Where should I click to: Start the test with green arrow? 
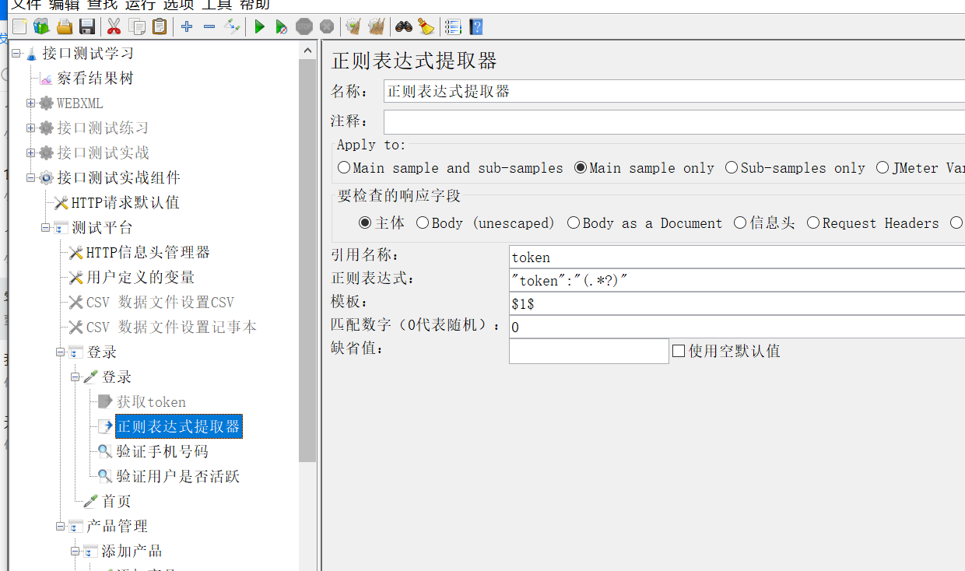[x=259, y=26]
